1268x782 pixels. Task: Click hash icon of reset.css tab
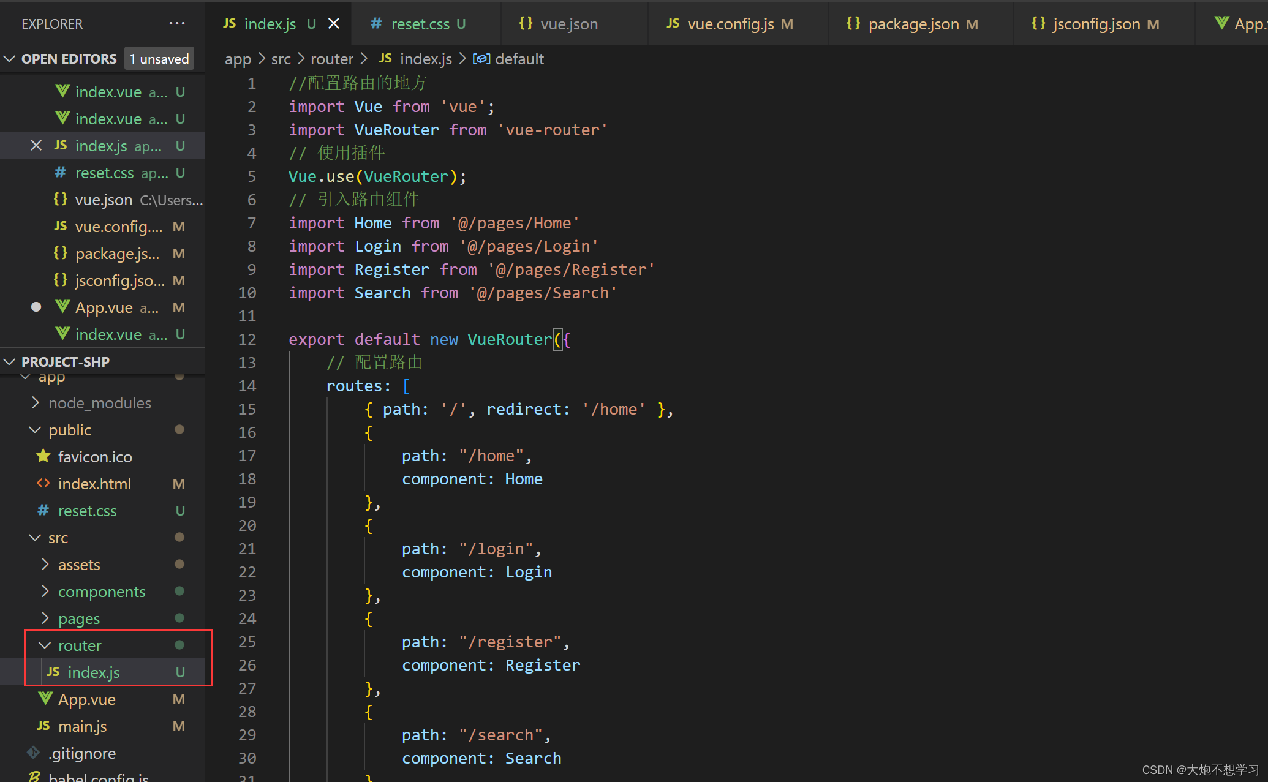coord(376,23)
